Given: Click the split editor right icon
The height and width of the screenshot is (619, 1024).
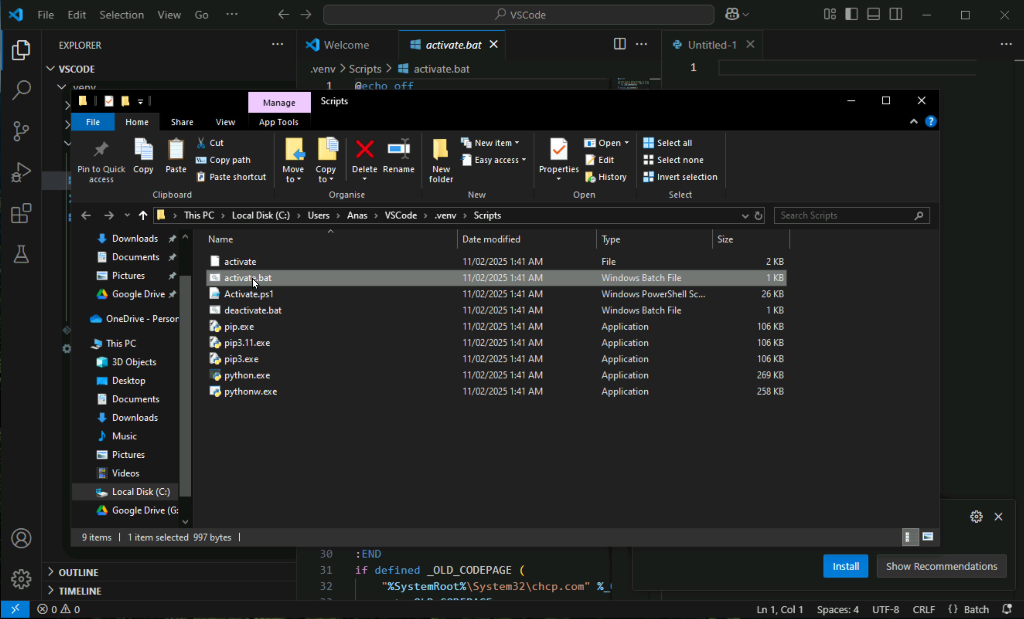Looking at the screenshot, I should (x=619, y=44).
